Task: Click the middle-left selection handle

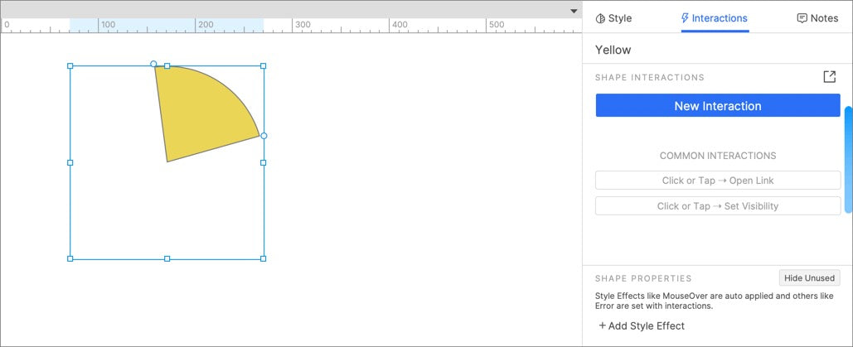Action: point(70,162)
